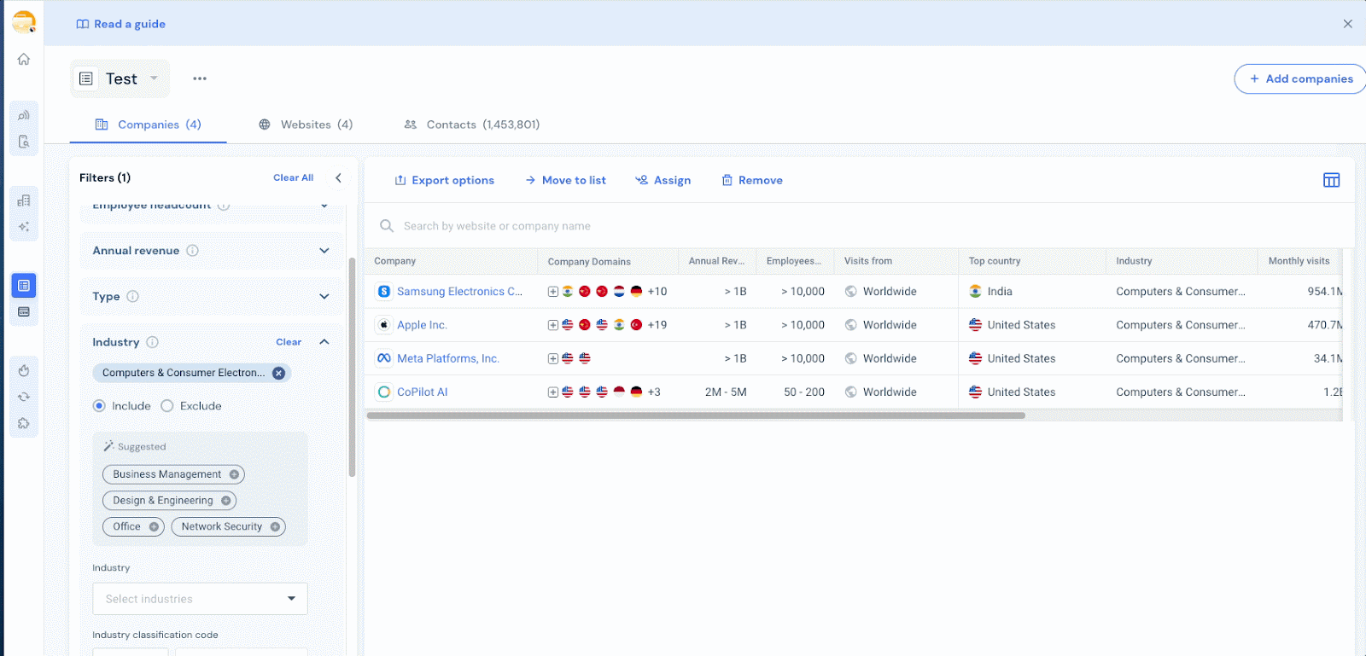The height and width of the screenshot is (656, 1366).
Task: Click the Assign button
Action: coord(663,180)
